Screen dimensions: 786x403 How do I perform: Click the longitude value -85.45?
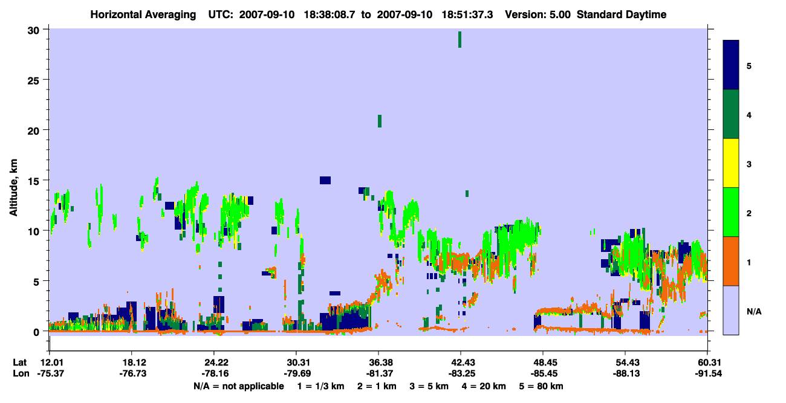[x=542, y=373]
